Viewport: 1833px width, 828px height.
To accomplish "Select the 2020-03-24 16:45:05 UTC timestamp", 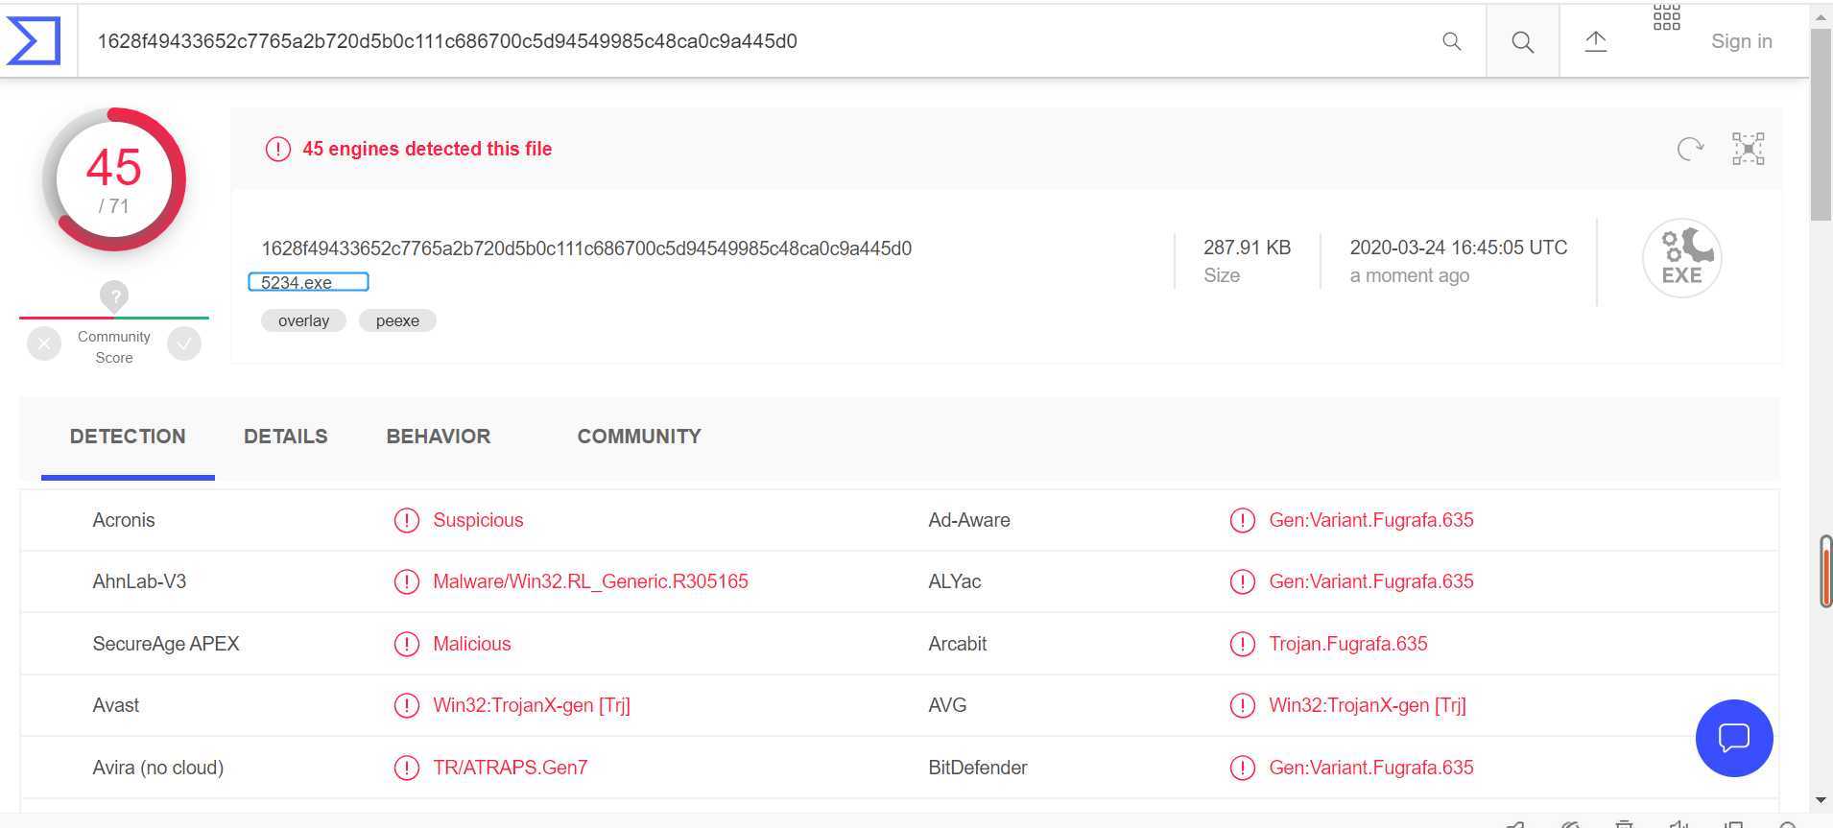I will (x=1459, y=248).
